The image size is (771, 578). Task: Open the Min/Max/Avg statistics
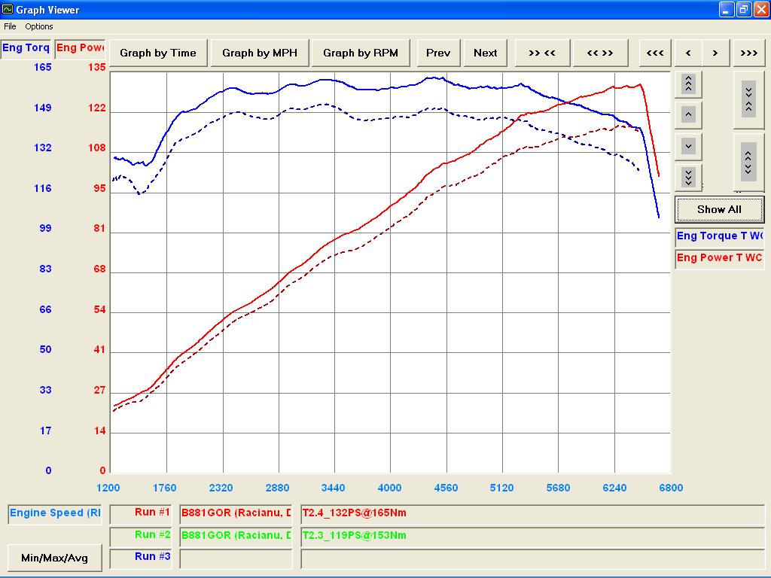tap(54, 558)
